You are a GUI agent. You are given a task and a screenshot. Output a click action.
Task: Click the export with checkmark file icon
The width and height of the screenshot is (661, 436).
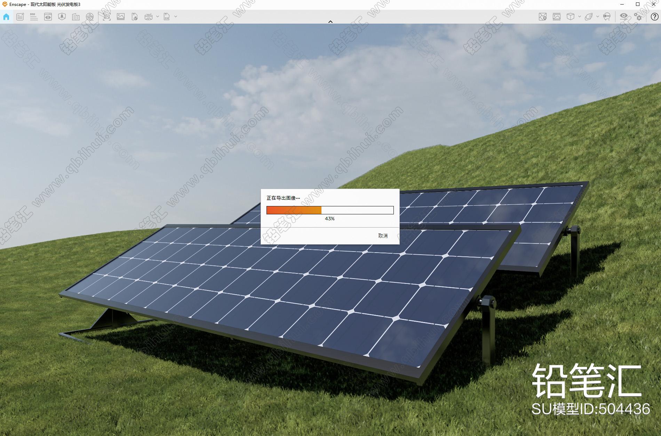(x=135, y=16)
